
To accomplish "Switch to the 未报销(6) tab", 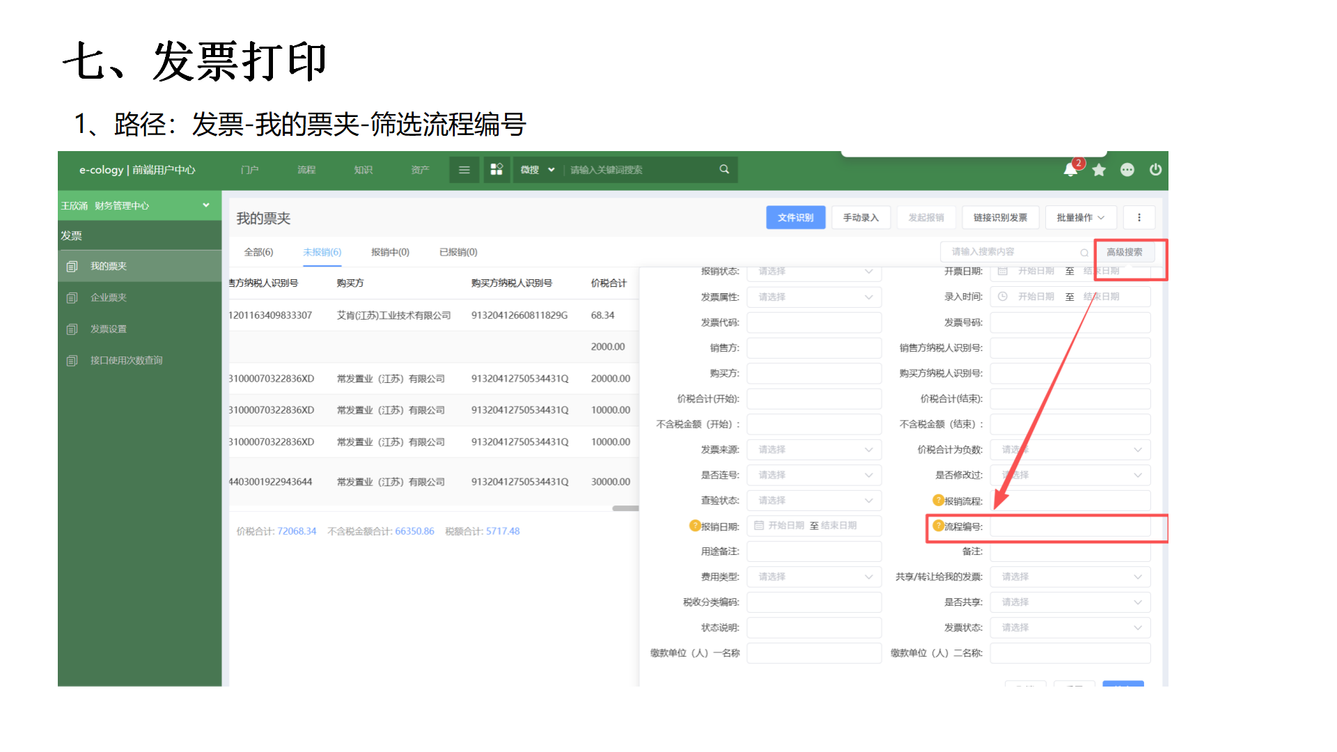I will [322, 252].
